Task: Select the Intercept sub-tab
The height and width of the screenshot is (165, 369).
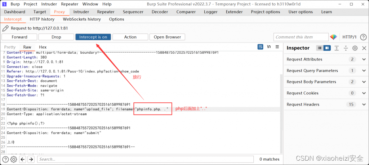Action: point(13,19)
